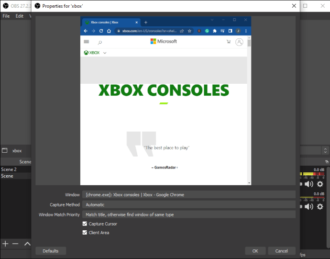
Task: Click the GamesRadar attribution text
Action: [x=165, y=168]
